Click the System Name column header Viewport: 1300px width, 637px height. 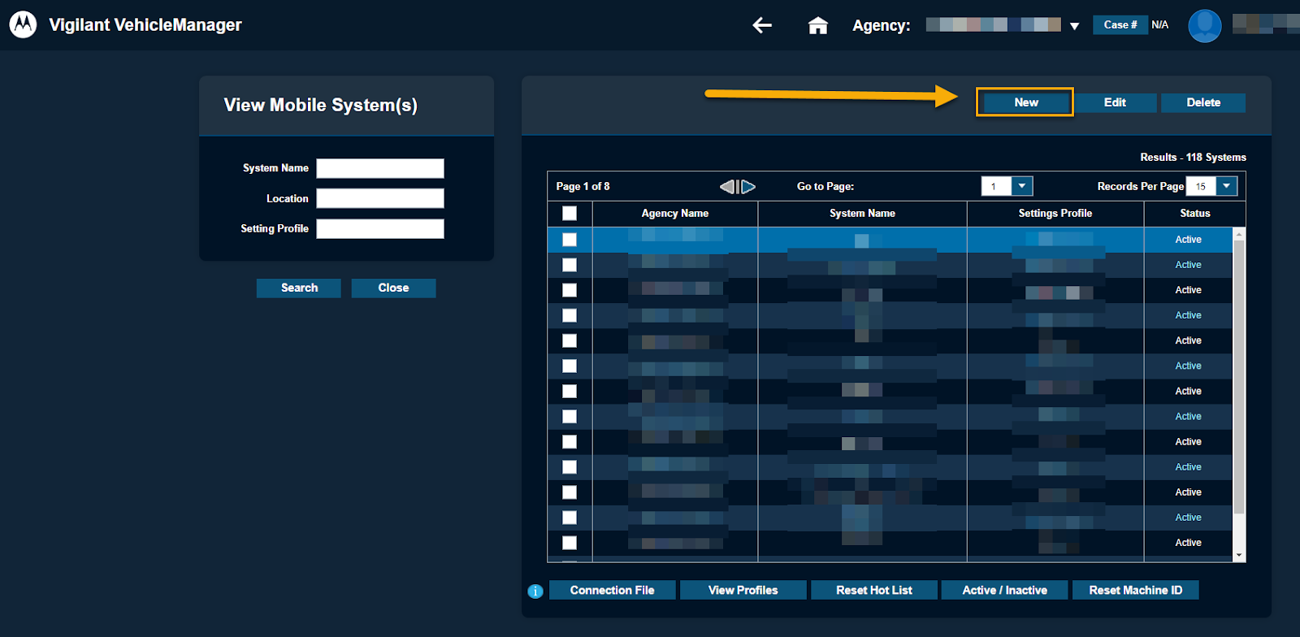[x=862, y=213]
